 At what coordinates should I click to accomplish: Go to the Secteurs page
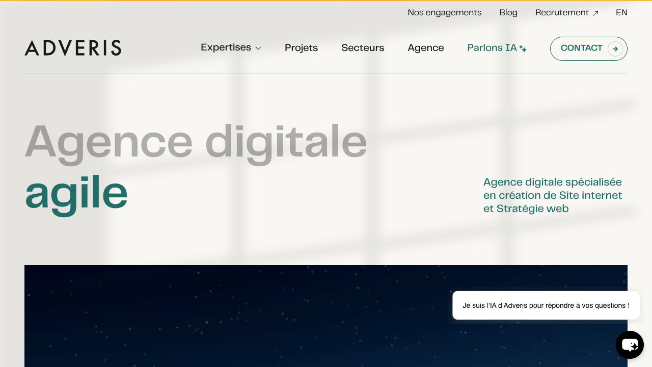[x=363, y=48]
